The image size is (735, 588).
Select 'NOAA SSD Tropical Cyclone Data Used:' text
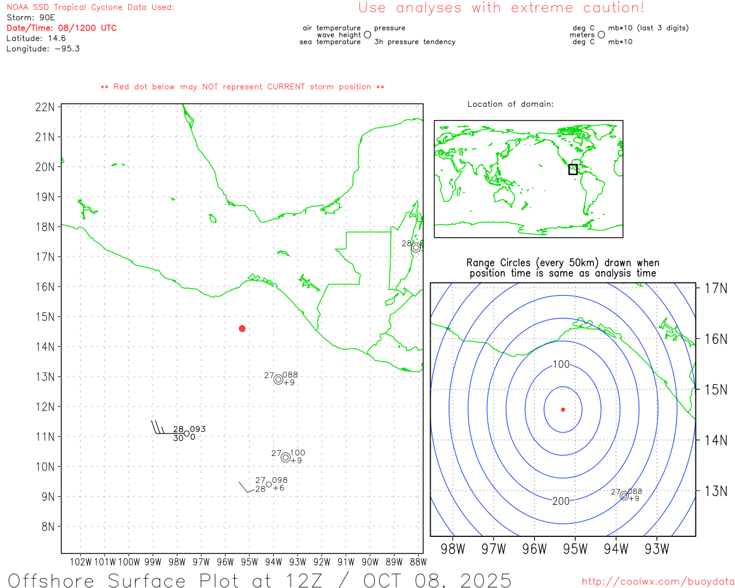[x=90, y=7]
